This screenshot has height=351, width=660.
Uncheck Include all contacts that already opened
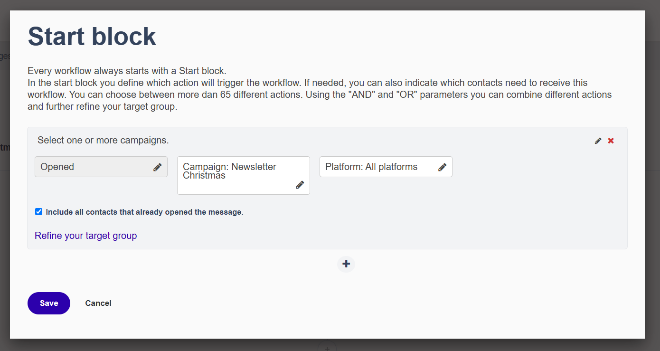tap(39, 212)
